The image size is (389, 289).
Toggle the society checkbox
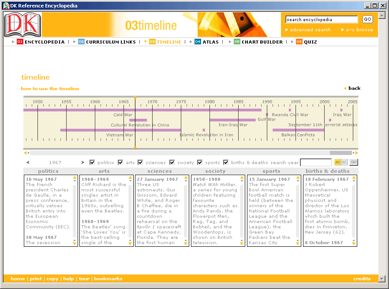[172, 162]
